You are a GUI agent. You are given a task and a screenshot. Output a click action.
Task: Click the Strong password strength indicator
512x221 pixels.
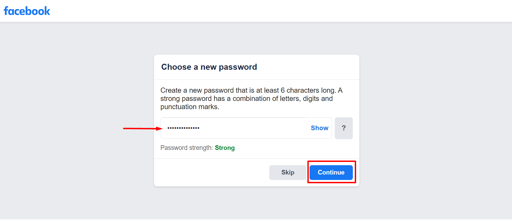click(225, 148)
